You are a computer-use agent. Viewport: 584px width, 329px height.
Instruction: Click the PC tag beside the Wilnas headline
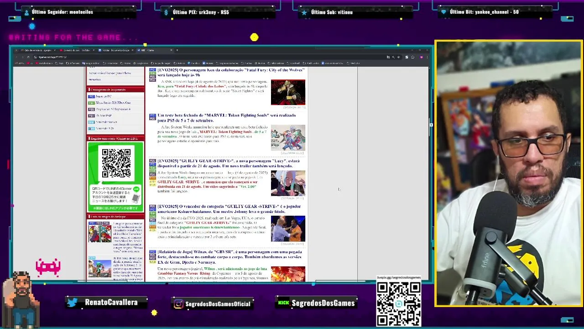pyautogui.click(x=152, y=252)
